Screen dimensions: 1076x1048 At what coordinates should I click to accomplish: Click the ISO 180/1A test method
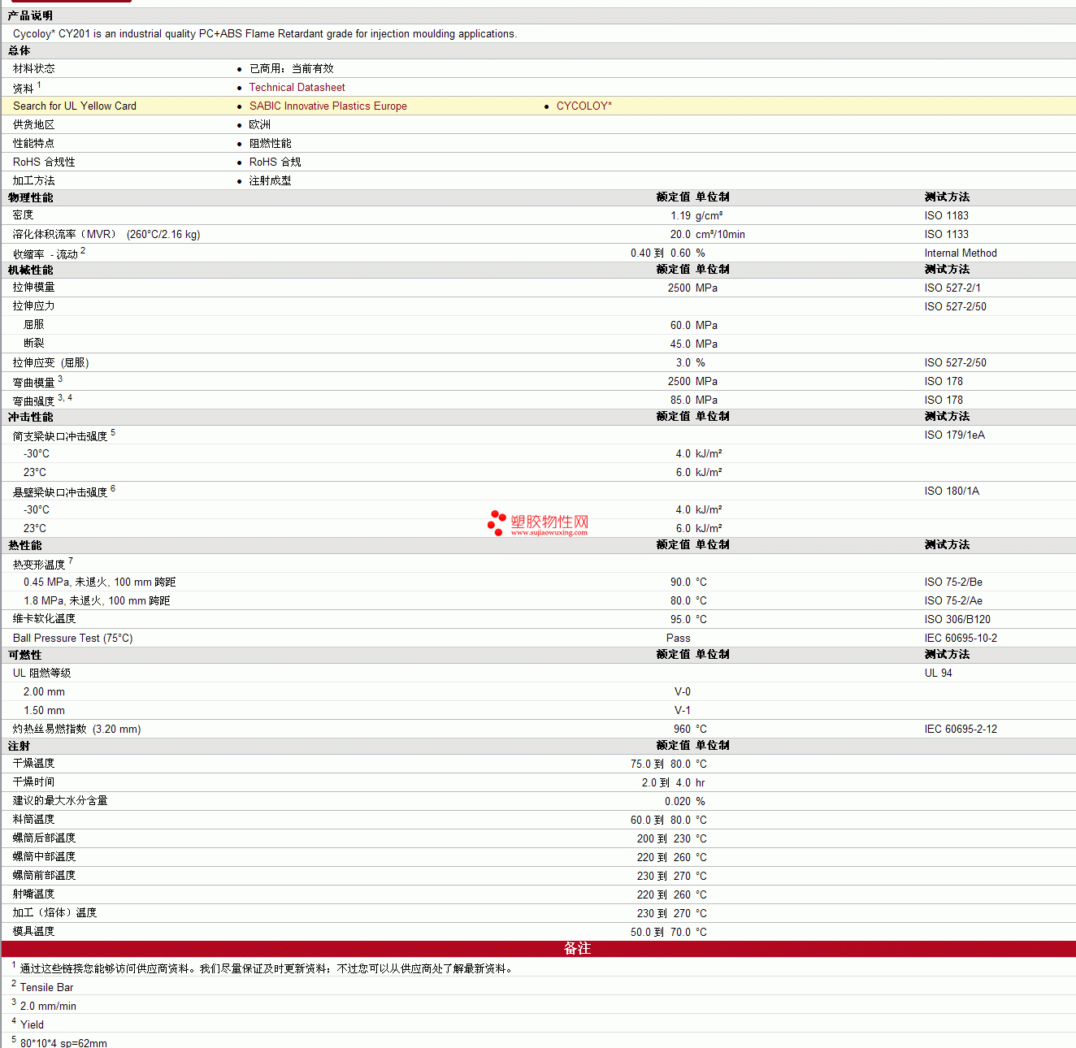pos(951,491)
